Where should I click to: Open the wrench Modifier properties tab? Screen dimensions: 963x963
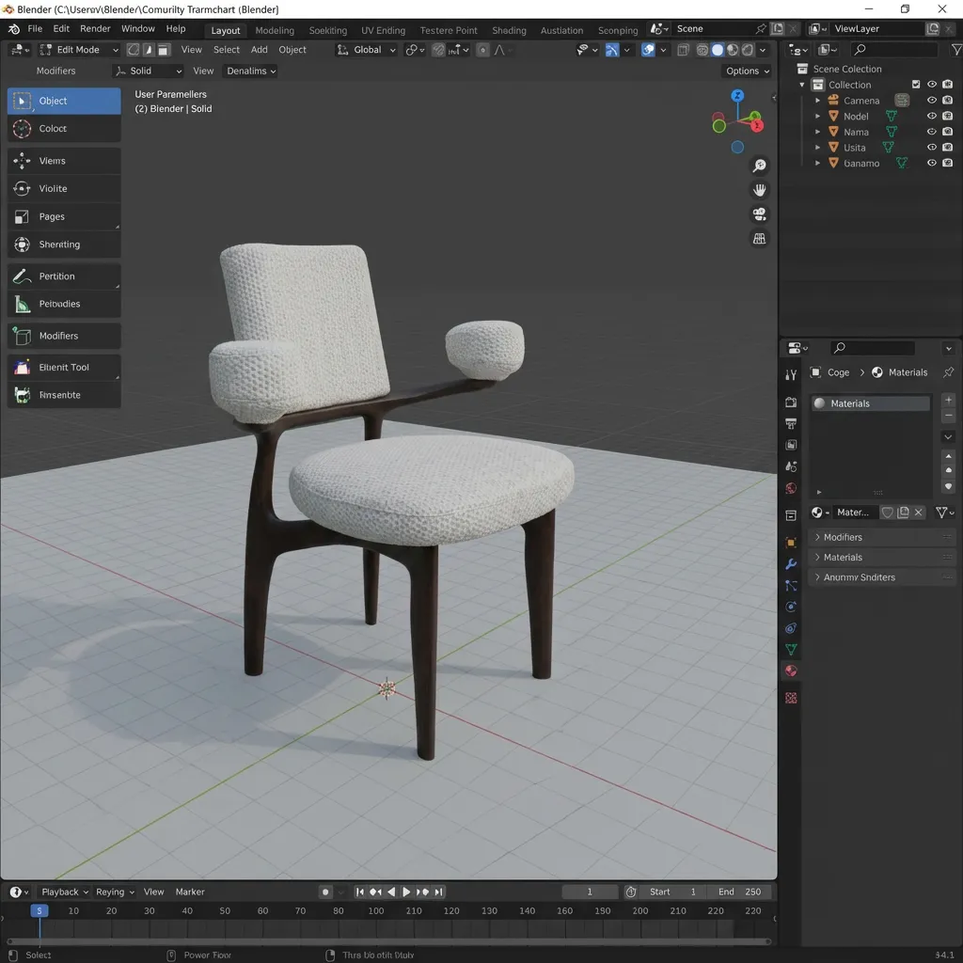(x=791, y=563)
